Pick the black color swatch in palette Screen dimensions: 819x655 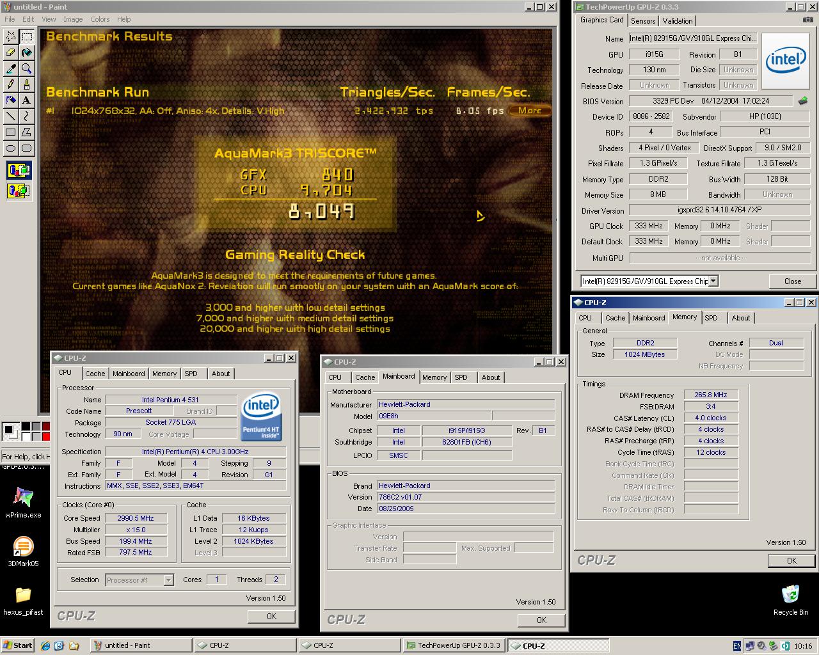click(26, 427)
